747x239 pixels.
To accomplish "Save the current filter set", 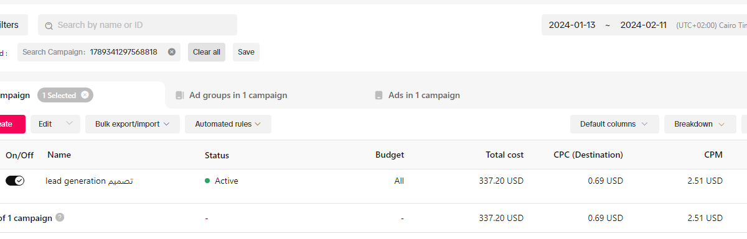I will tap(246, 52).
